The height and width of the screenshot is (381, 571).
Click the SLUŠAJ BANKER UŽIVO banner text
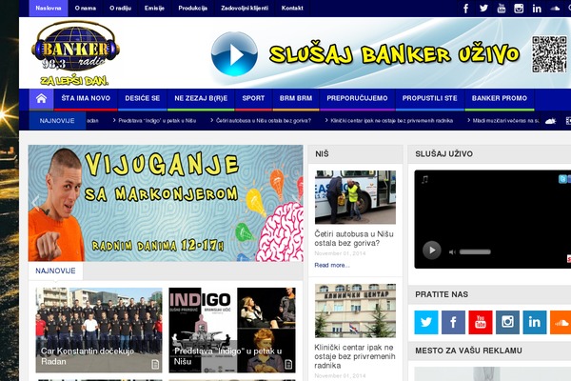394,54
